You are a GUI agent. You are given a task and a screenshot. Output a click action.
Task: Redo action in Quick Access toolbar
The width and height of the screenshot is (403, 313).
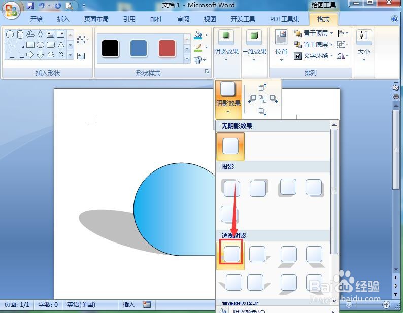(58, 5)
